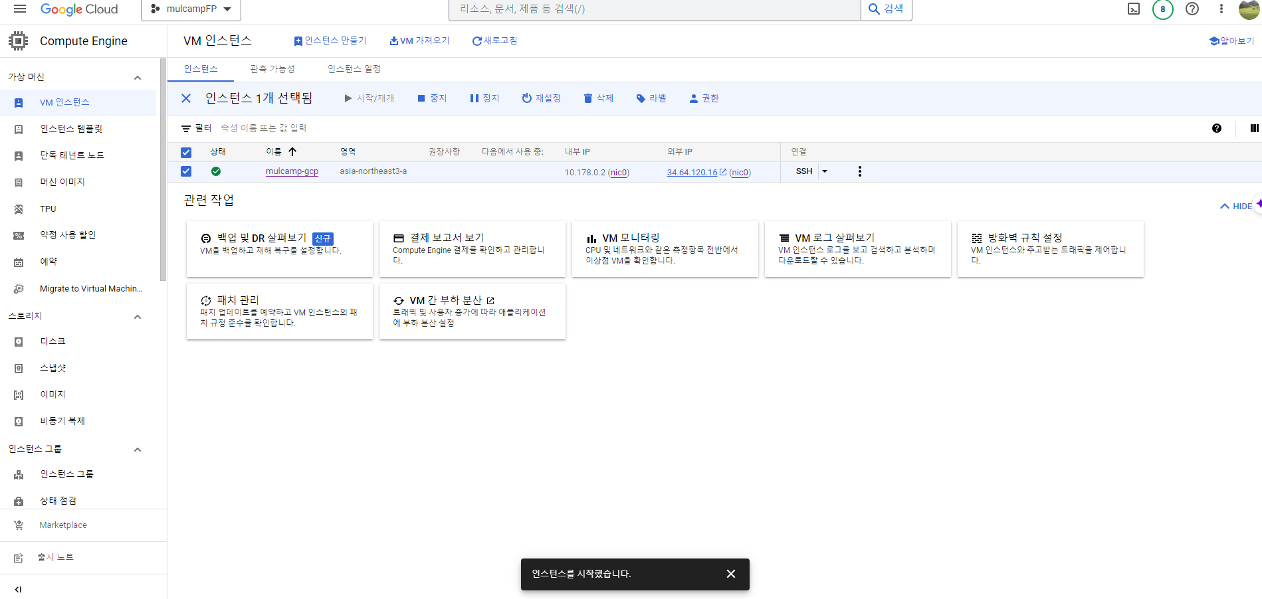This screenshot has height=599, width=1262.
Task: Open TPU in the sidebar
Action: [x=78, y=209]
